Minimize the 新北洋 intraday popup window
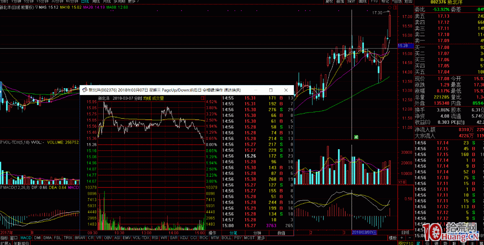 pyautogui.click(x=256, y=90)
